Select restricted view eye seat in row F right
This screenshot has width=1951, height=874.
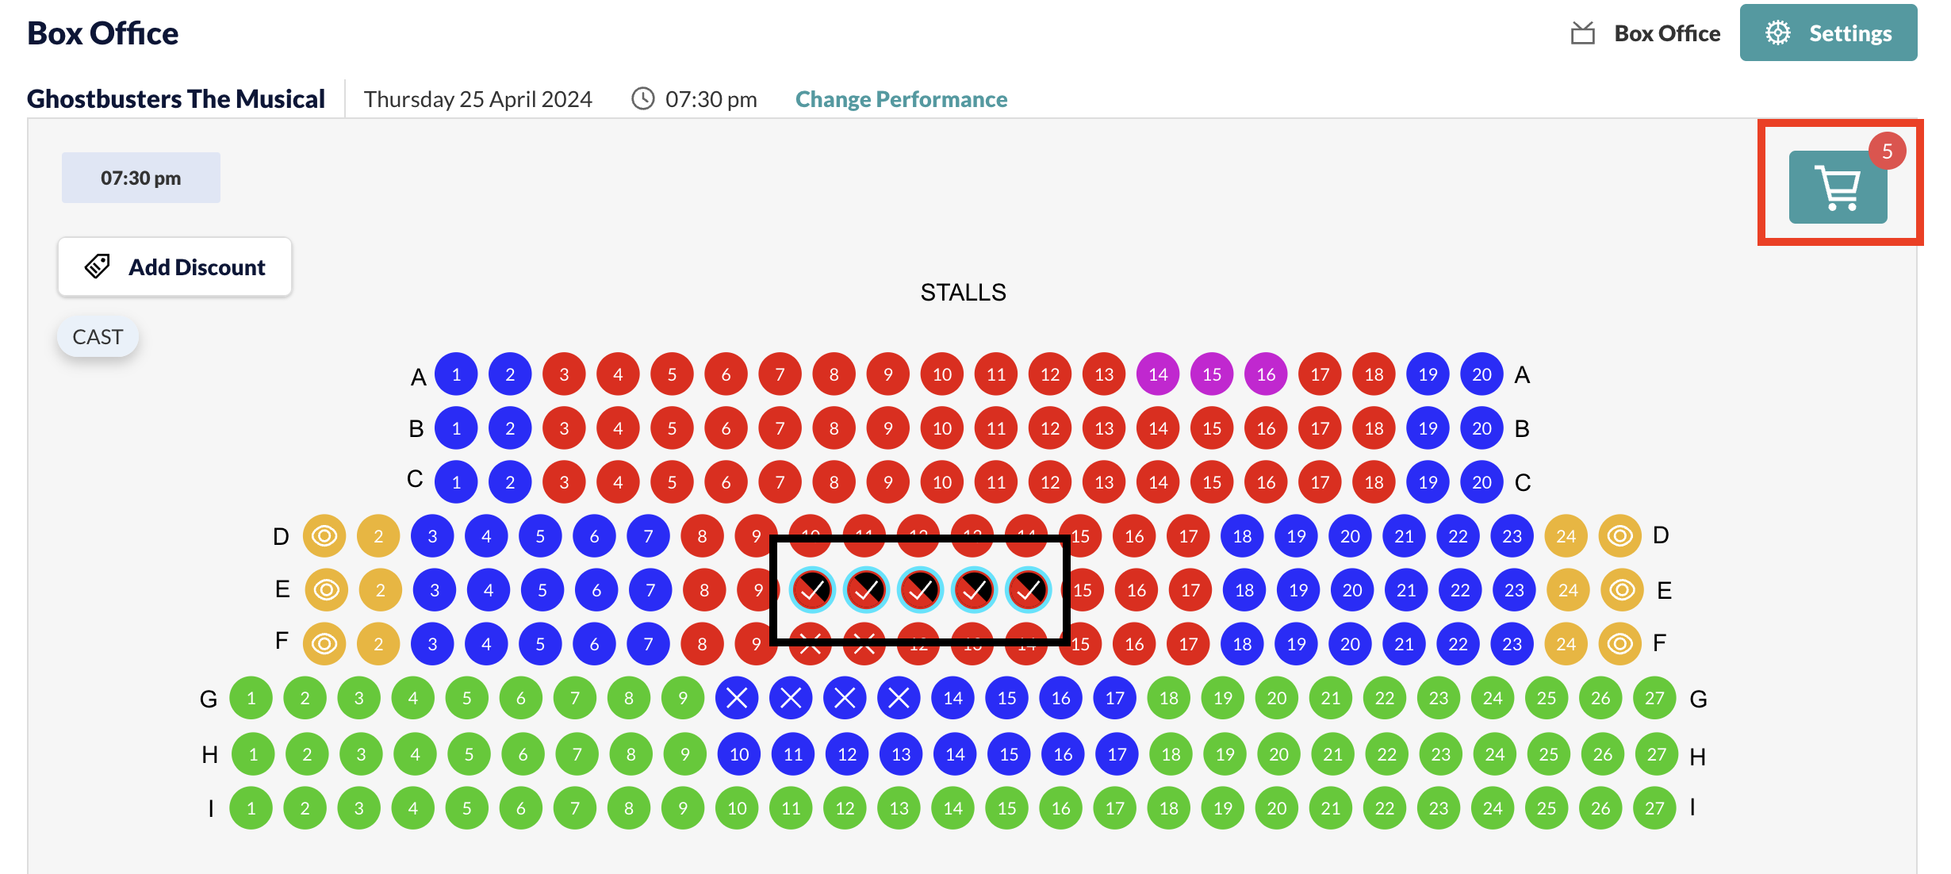[1619, 644]
